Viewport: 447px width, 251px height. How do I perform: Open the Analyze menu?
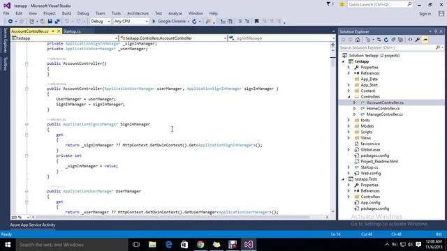pos(175,13)
